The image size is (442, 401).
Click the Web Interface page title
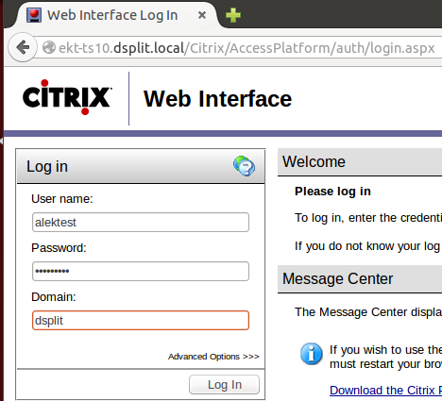(217, 99)
